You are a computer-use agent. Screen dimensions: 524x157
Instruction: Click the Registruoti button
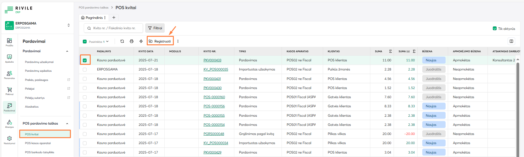tap(160, 41)
